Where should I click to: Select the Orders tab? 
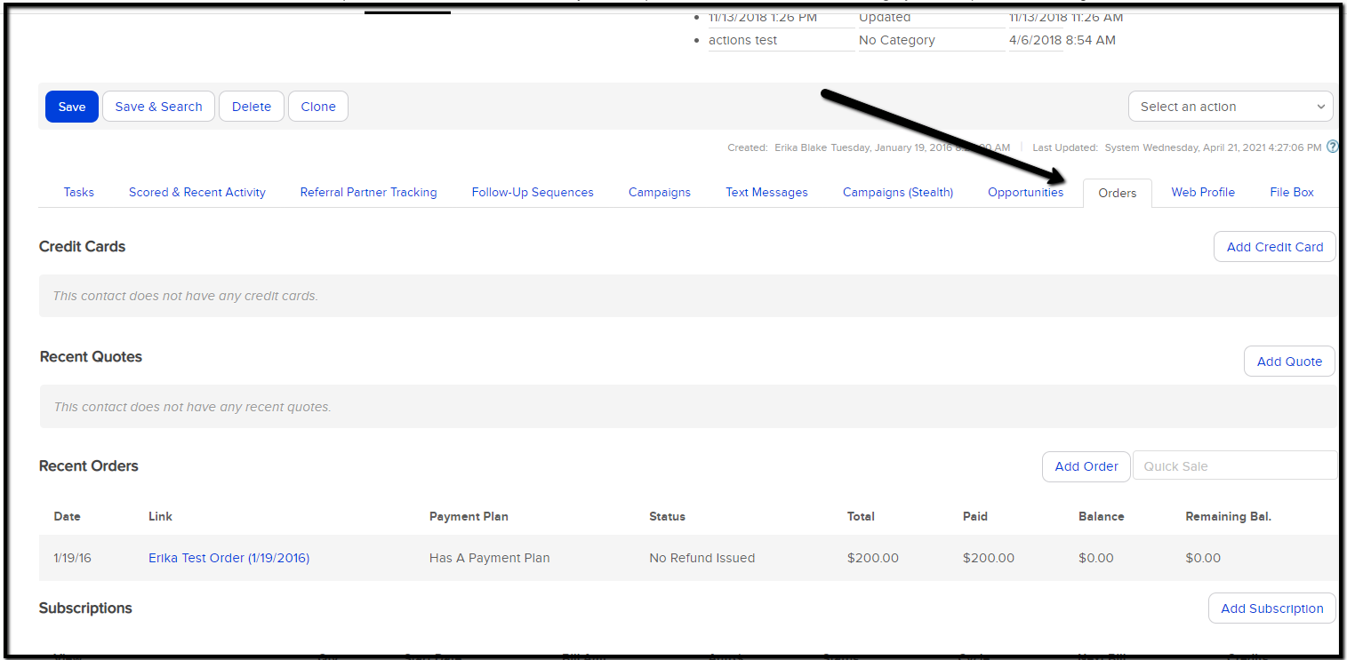click(x=1118, y=193)
